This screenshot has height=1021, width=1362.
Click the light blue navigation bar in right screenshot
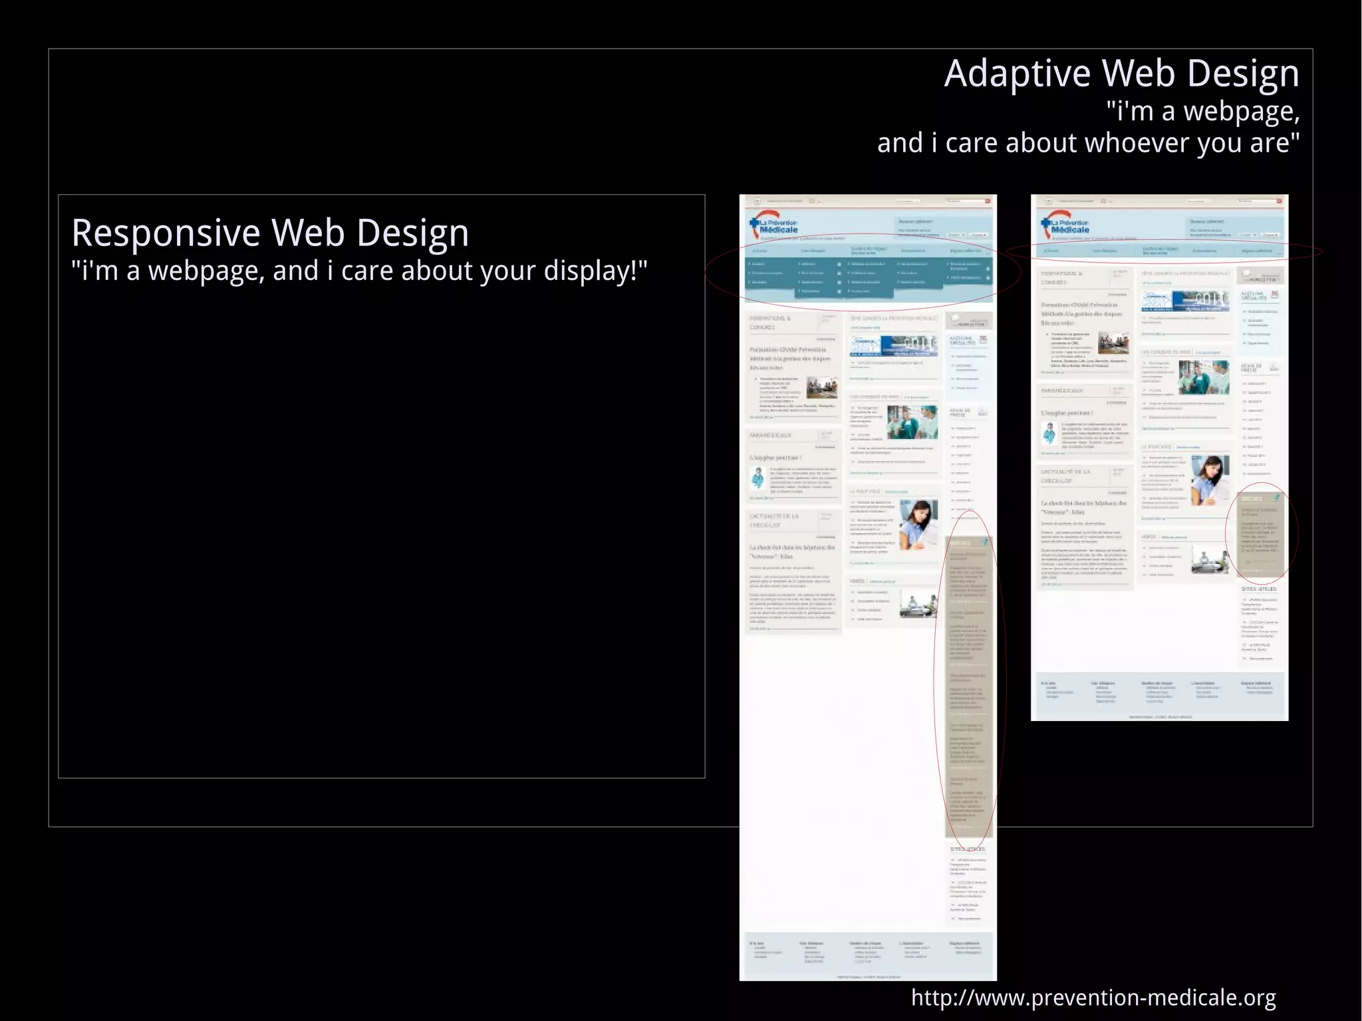[x=1159, y=251]
